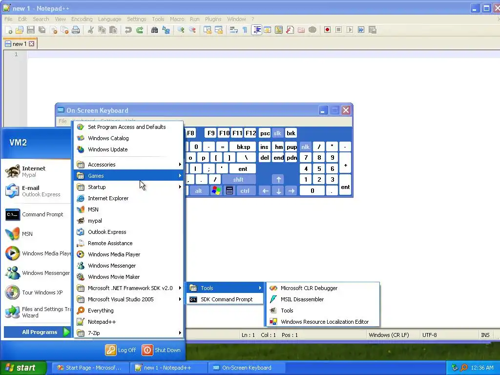Viewport: 500px width, 375px height.
Task: Open Tour Windows XP shortcut
Action: click(x=36, y=292)
